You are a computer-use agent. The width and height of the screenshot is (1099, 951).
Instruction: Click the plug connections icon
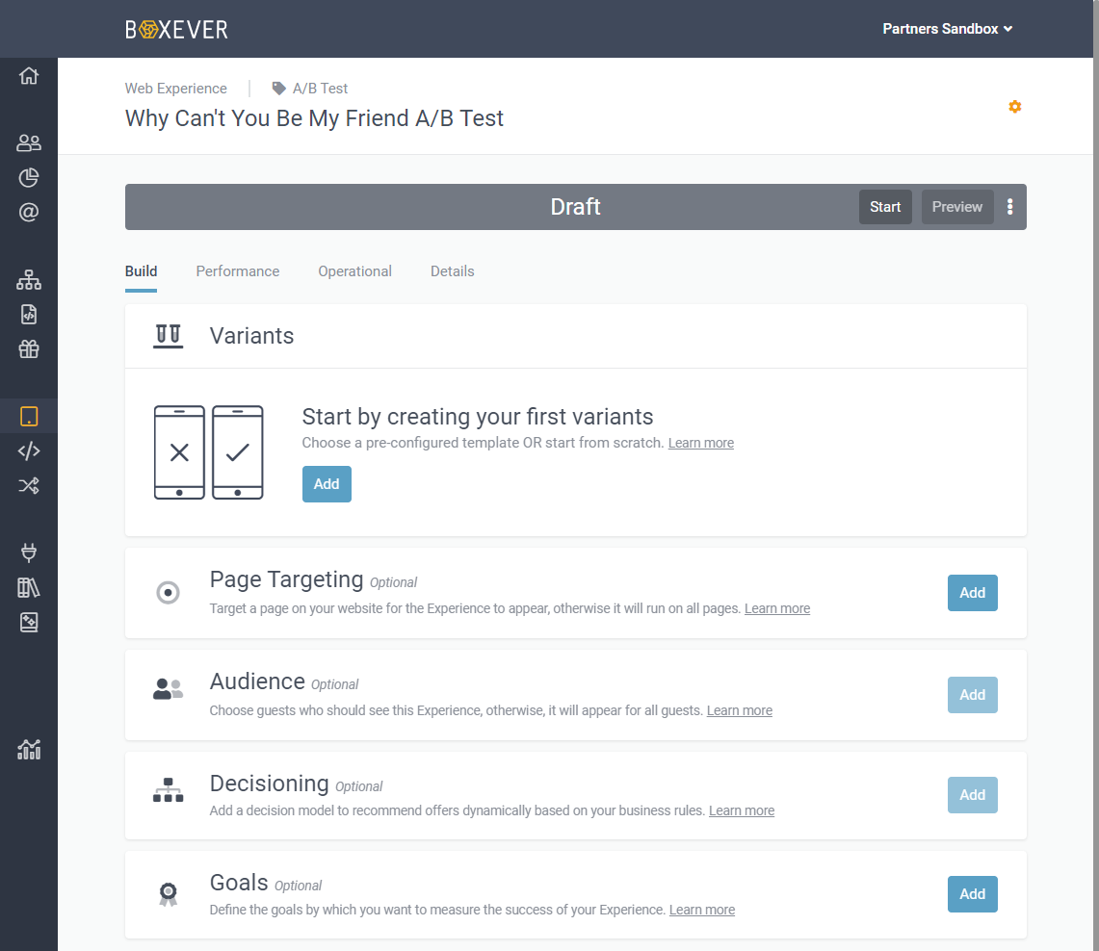point(29,553)
